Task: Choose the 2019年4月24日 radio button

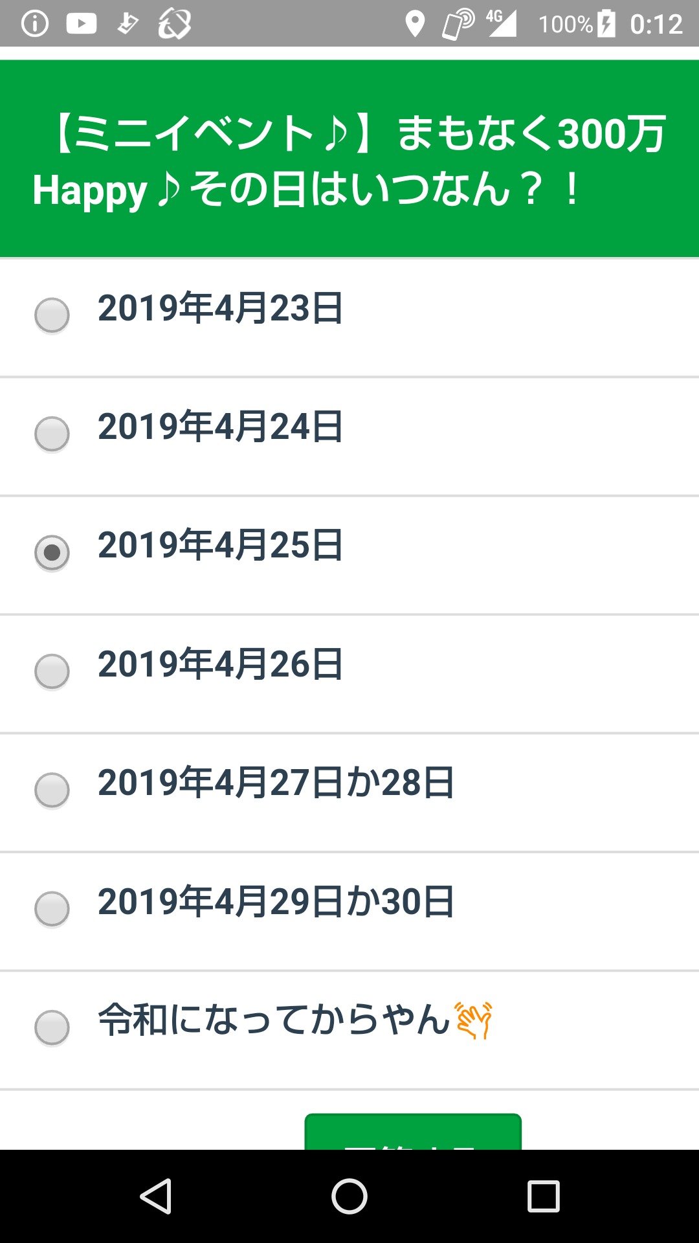Action: pos(52,434)
